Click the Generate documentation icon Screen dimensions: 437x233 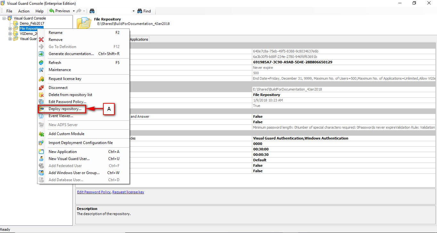coord(42,54)
